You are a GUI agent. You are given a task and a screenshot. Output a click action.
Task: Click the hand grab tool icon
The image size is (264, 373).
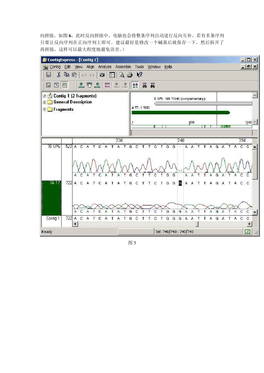pyautogui.click(x=89, y=85)
